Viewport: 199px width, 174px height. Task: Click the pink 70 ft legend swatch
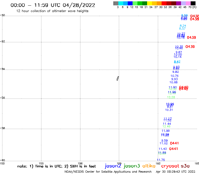(188, 3)
